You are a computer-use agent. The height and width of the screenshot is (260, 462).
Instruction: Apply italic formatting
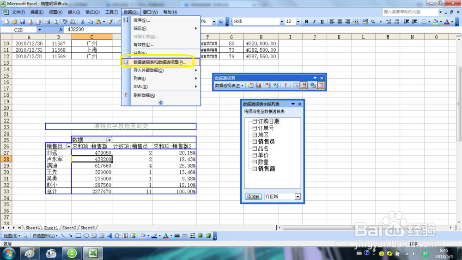[x=314, y=22]
